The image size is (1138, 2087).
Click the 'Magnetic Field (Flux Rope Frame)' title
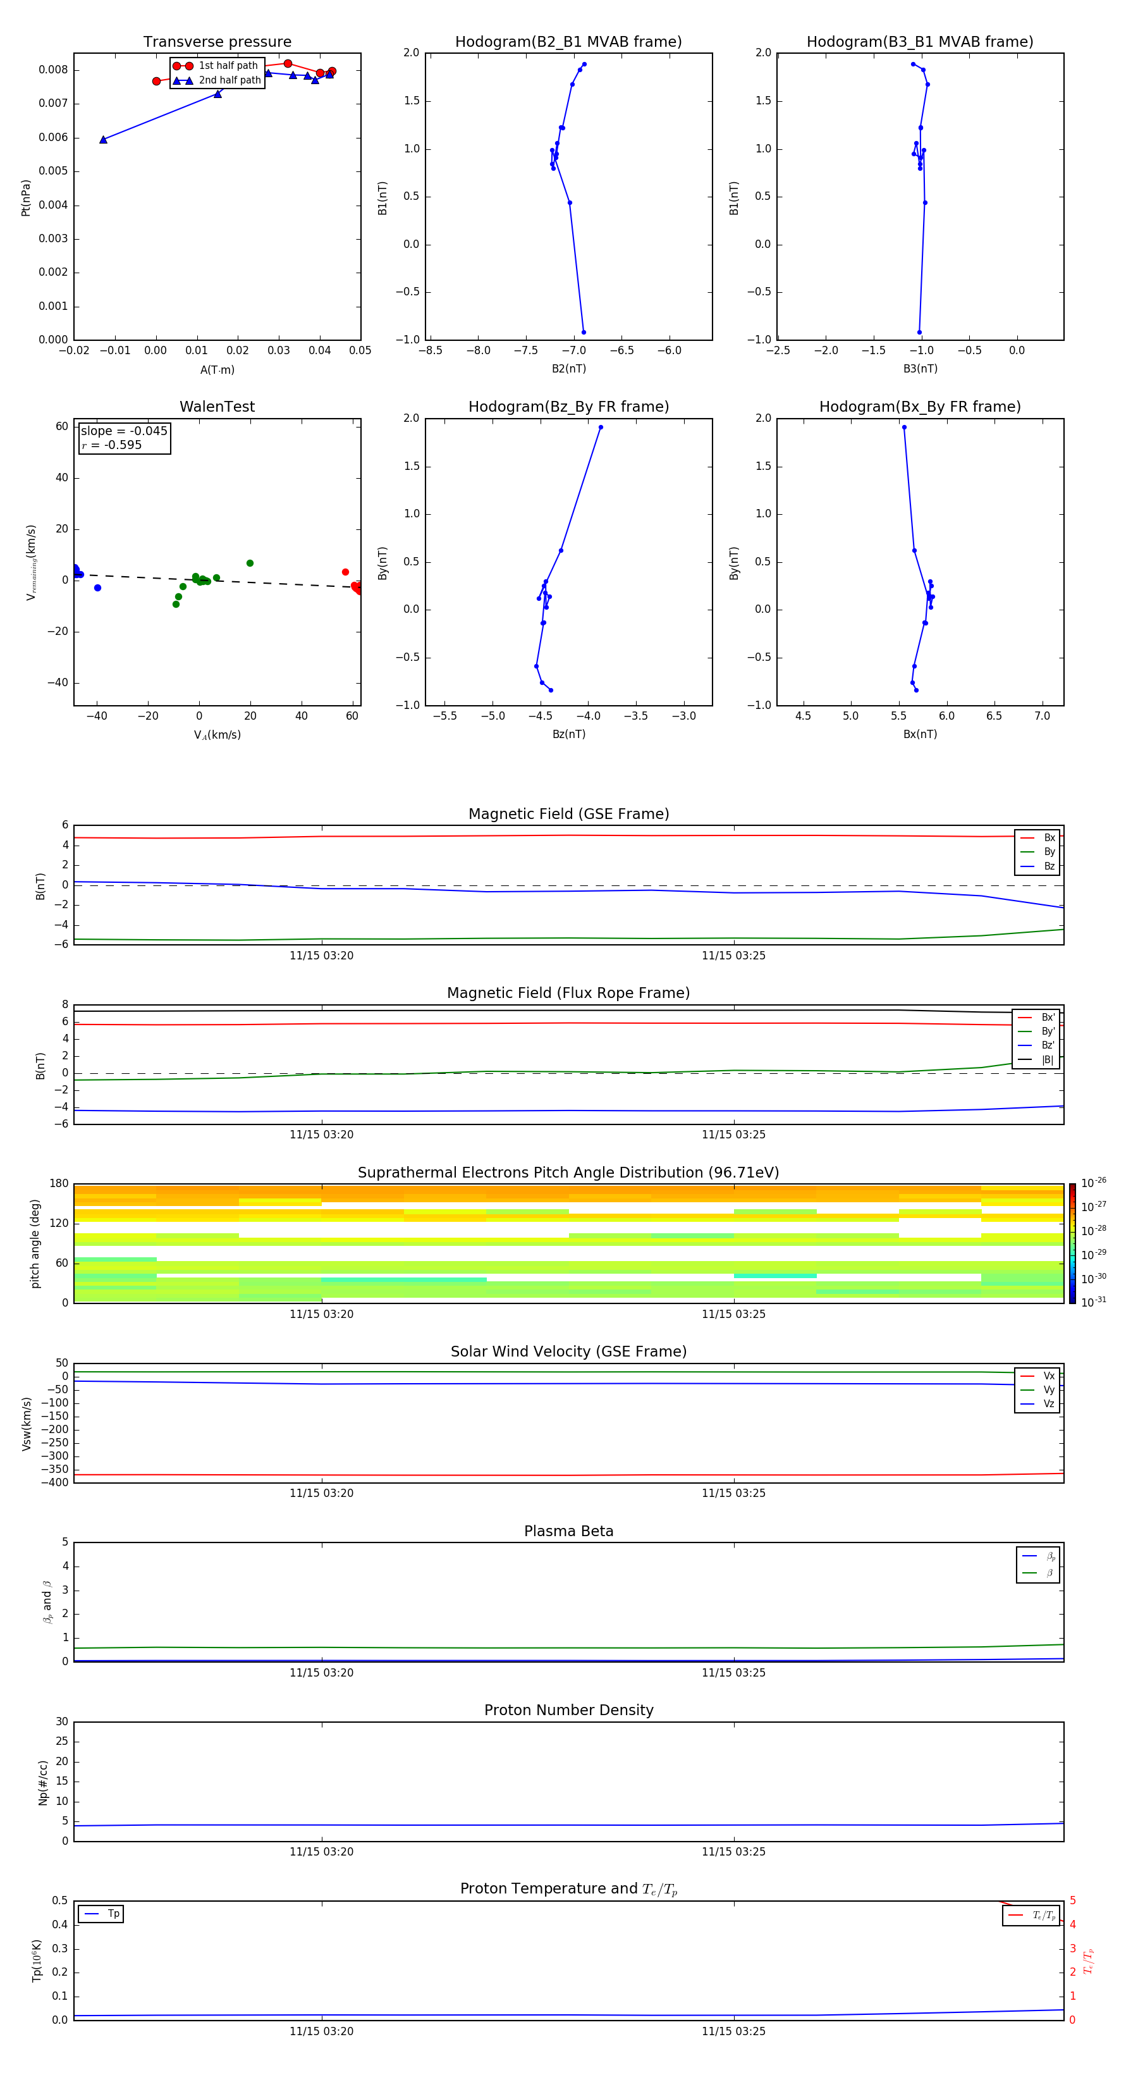point(568,994)
